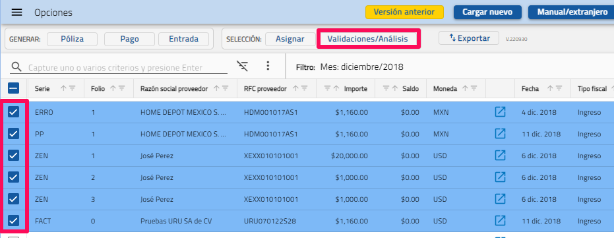Open the RFC proveedor column filter
The width and height of the screenshot is (614, 238).
(x=304, y=88)
